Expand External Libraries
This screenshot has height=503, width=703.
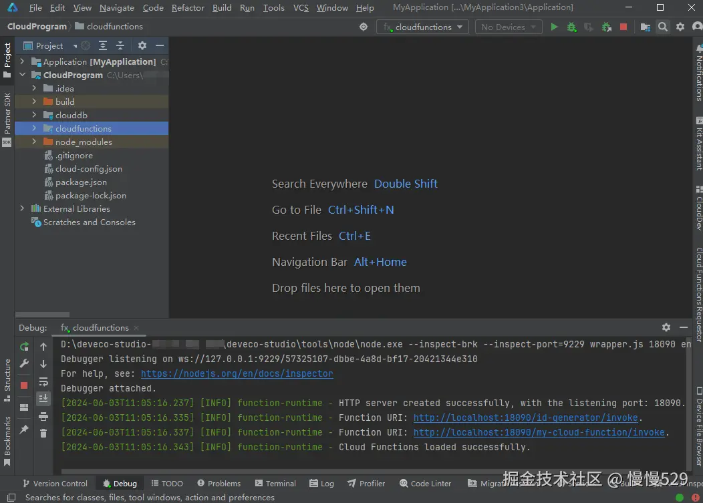[22, 208]
